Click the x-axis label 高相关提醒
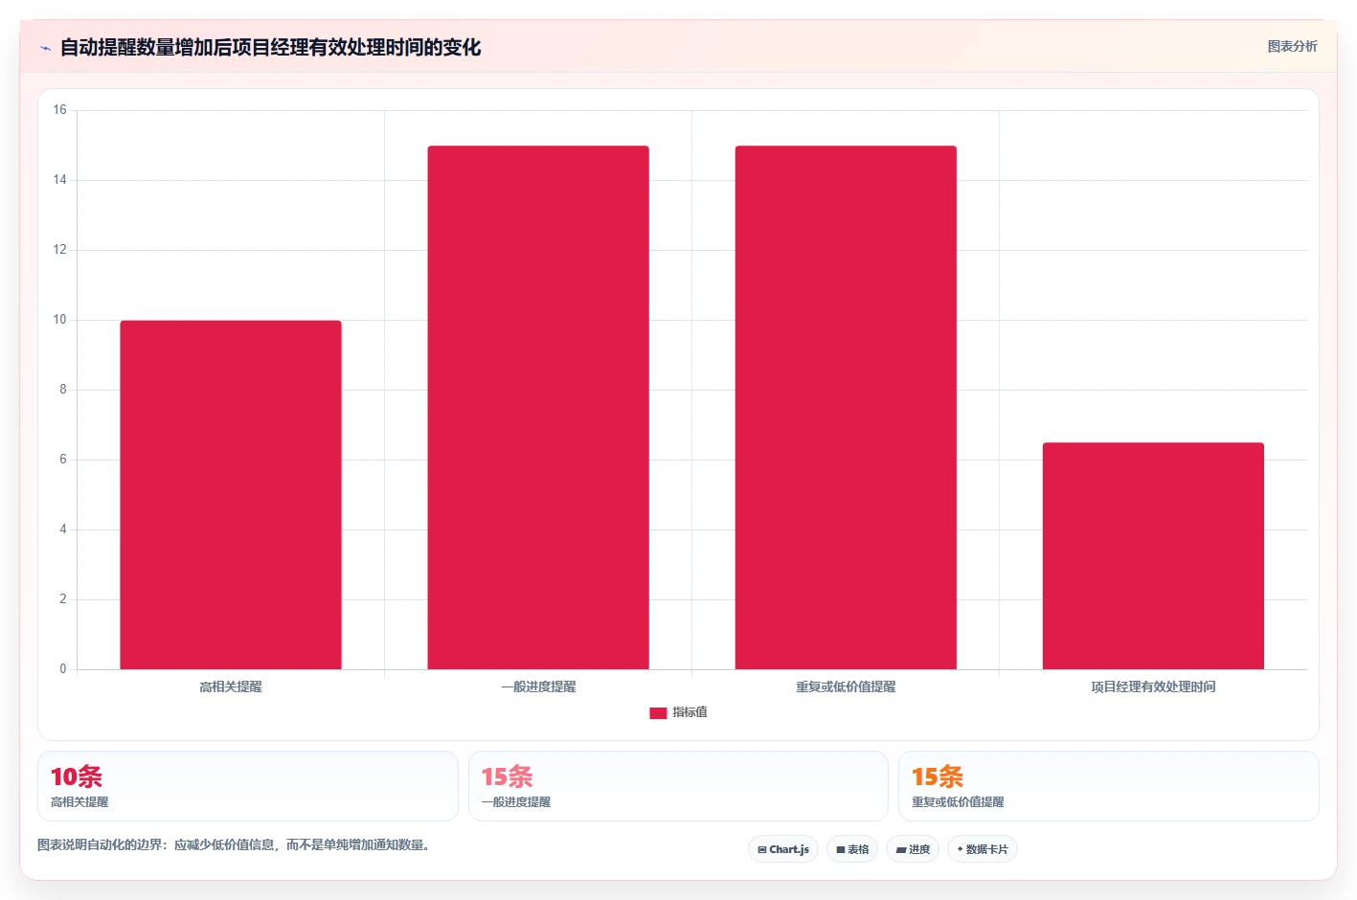Image resolution: width=1357 pixels, height=900 pixels. coord(231,686)
